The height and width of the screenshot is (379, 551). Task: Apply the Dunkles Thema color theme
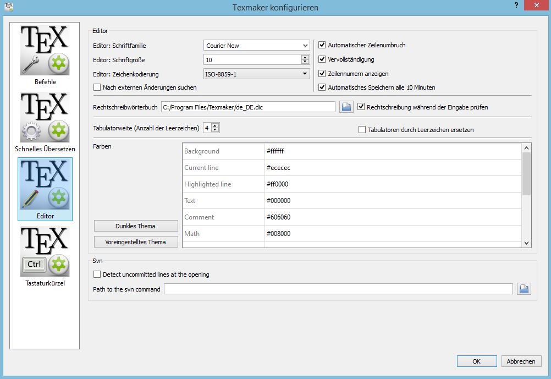click(136, 226)
